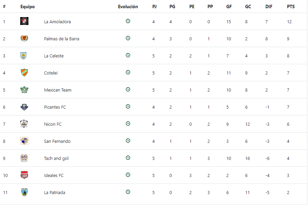The image size is (308, 205).
Task: Open the La Amoladora team link
Action: coord(57,22)
